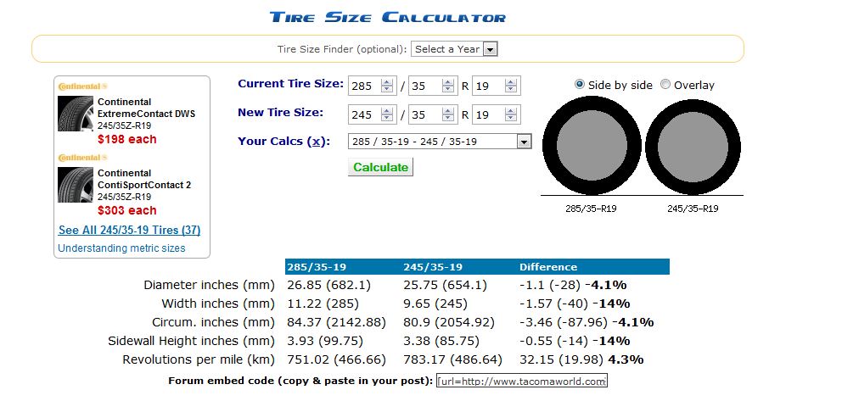Open the See All 245/35-19 Tires link

click(x=129, y=230)
